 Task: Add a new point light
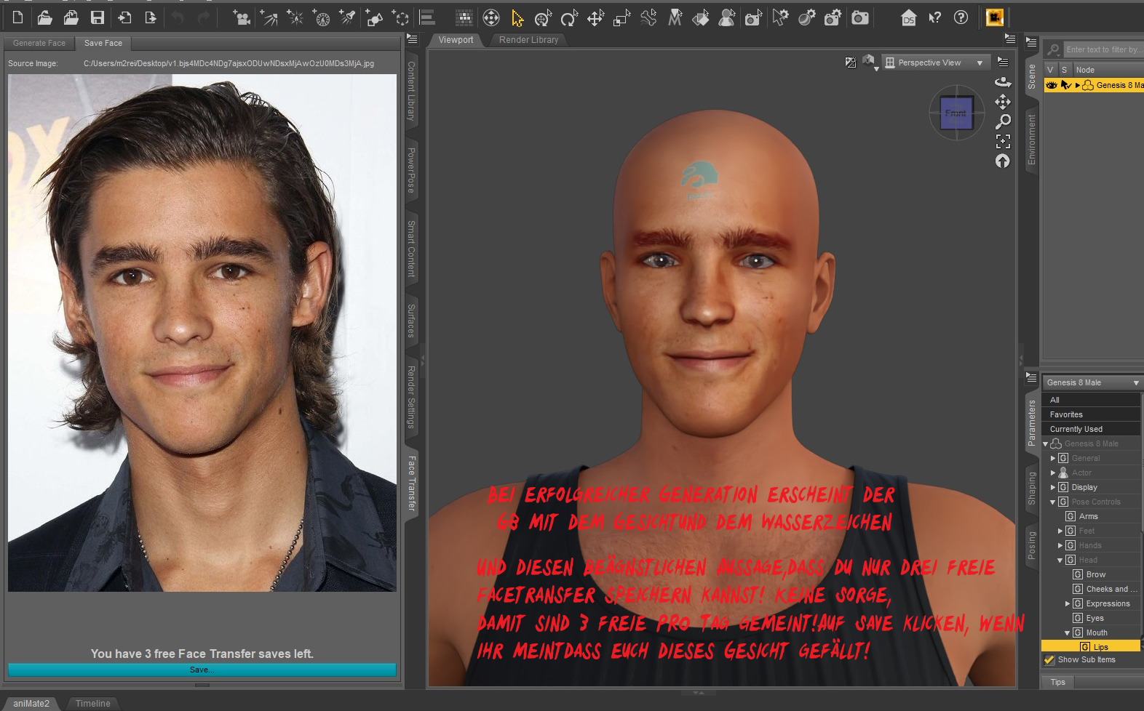tap(295, 17)
